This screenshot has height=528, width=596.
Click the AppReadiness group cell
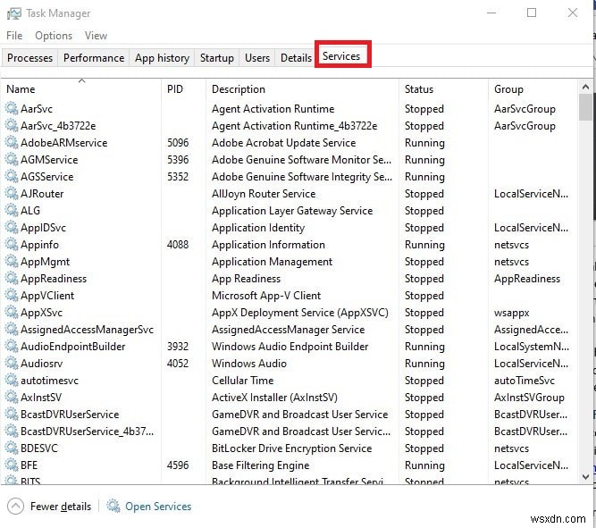pos(527,279)
